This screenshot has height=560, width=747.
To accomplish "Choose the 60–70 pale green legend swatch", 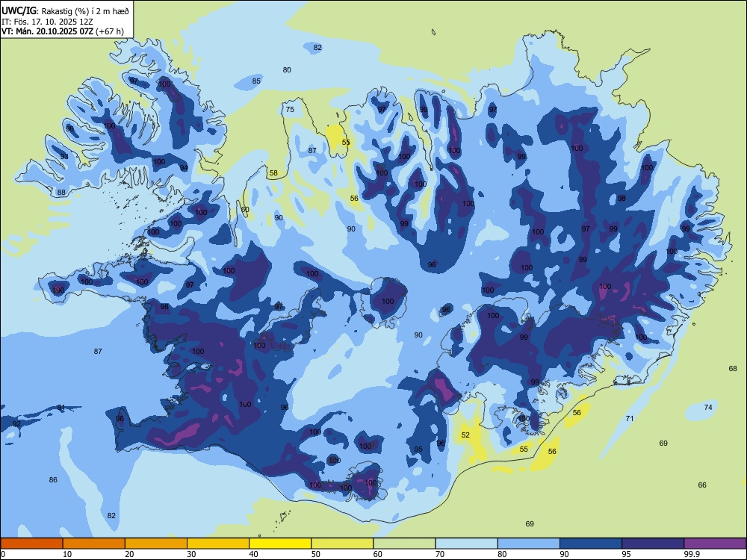I will 404,544.
